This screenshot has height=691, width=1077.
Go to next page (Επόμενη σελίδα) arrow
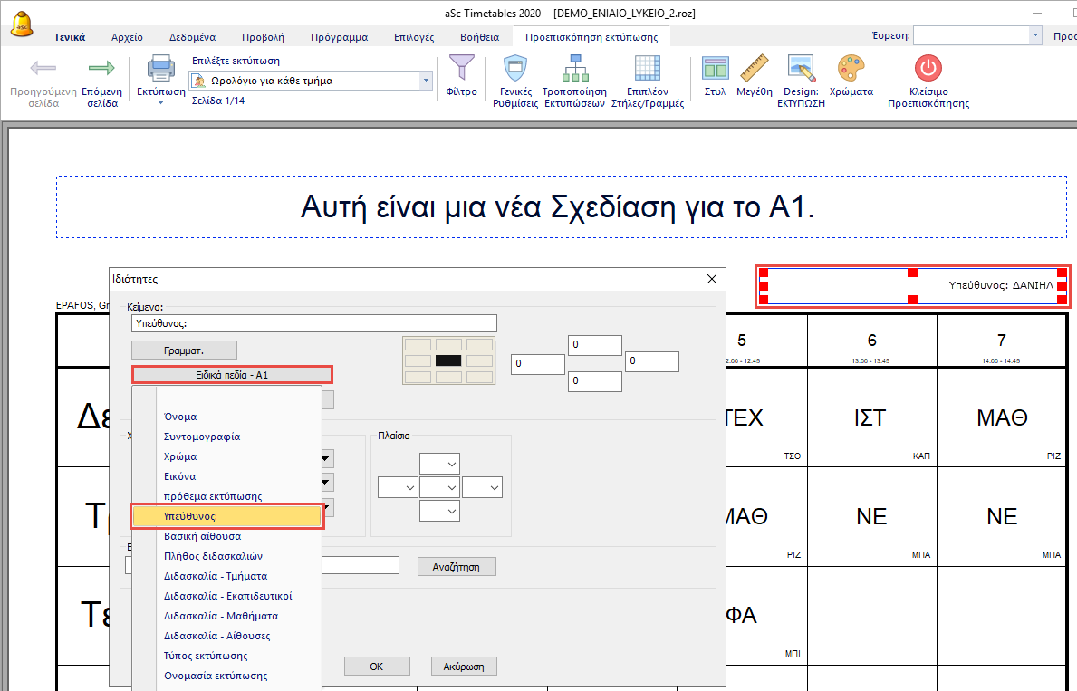[101, 69]
